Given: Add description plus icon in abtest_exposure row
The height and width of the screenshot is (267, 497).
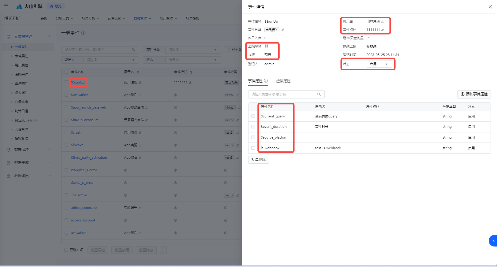Looking at the screenshot, I should coord(175,208).
